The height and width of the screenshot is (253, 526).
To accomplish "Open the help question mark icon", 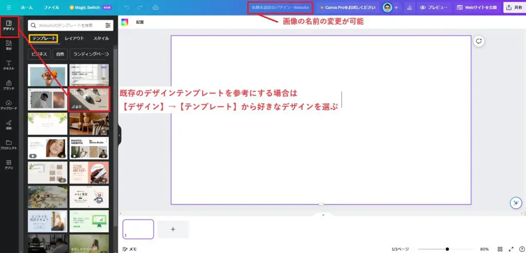I will coord(522,249).
